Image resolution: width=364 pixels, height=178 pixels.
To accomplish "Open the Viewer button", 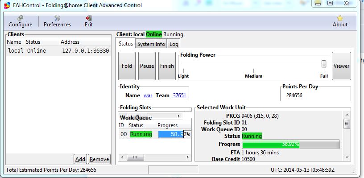I will point(341,66).
